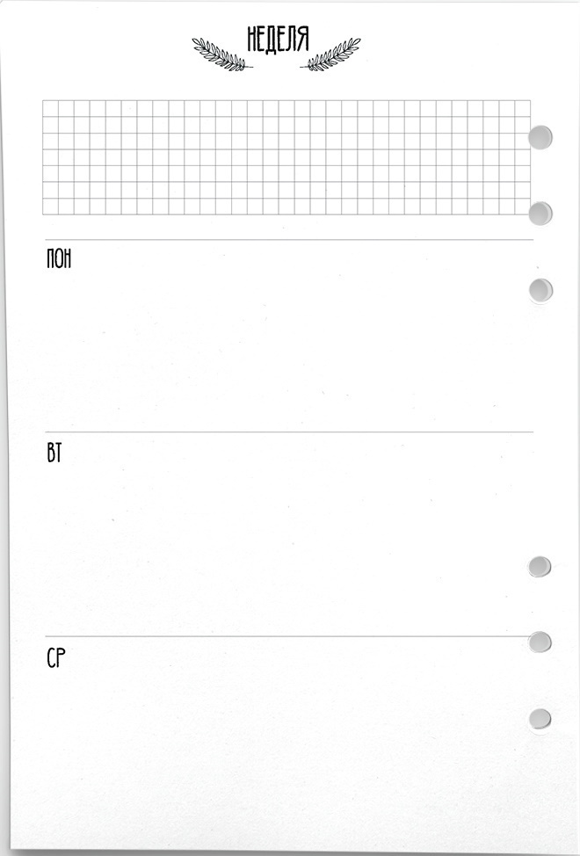This screenshot has height=856, width=580.
Task: Click the binder hole on СР divider line
Action: pyautogui.click(x=540, y=642)
